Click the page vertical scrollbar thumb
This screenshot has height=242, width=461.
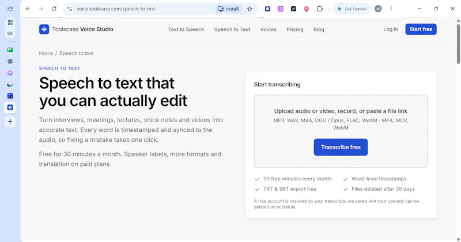(458, 44)
